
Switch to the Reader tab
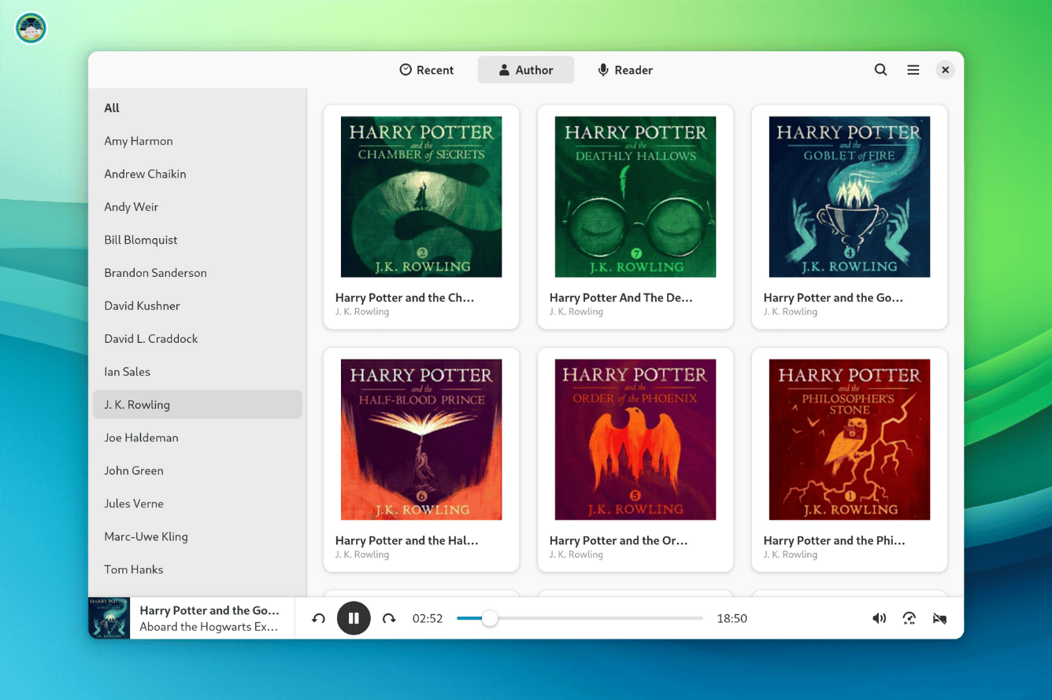coord(625,70)
